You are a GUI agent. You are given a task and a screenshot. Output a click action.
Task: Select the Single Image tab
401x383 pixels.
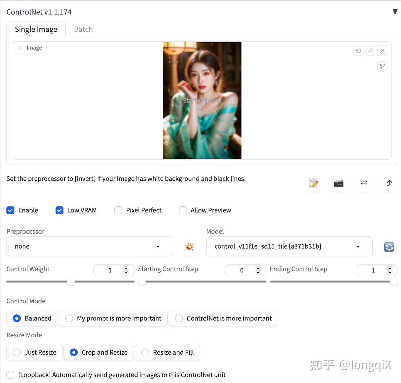pos(36,29)
